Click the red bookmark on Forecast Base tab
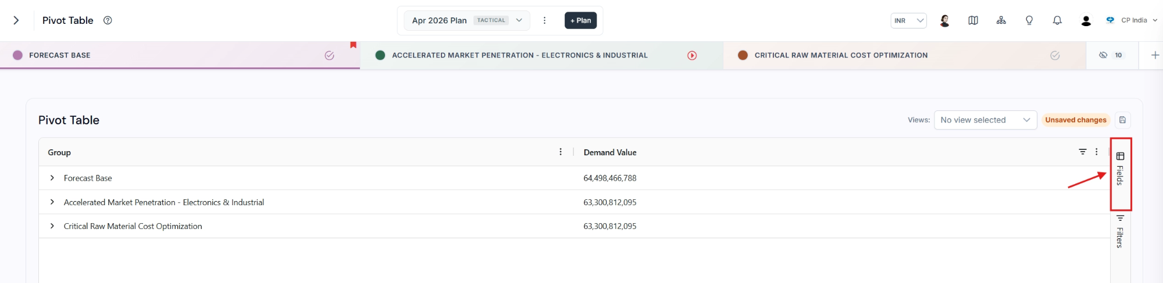Image resolution: width=1163 pixels, height=283 pixels. point(353,45)
